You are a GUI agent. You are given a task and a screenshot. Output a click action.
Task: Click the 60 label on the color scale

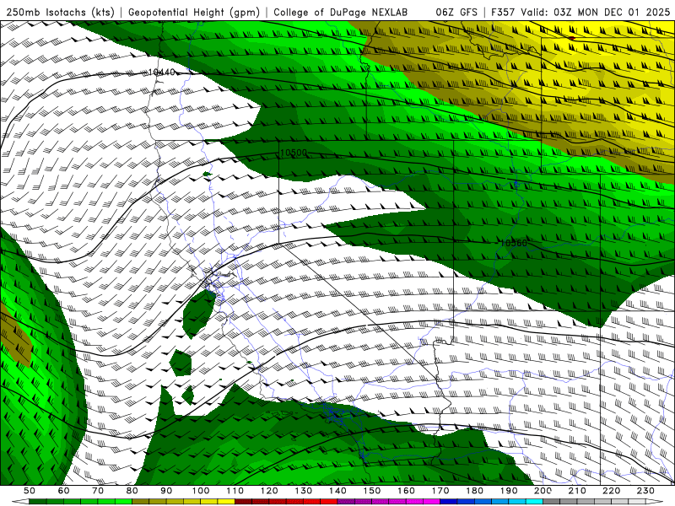click(63, 491)
